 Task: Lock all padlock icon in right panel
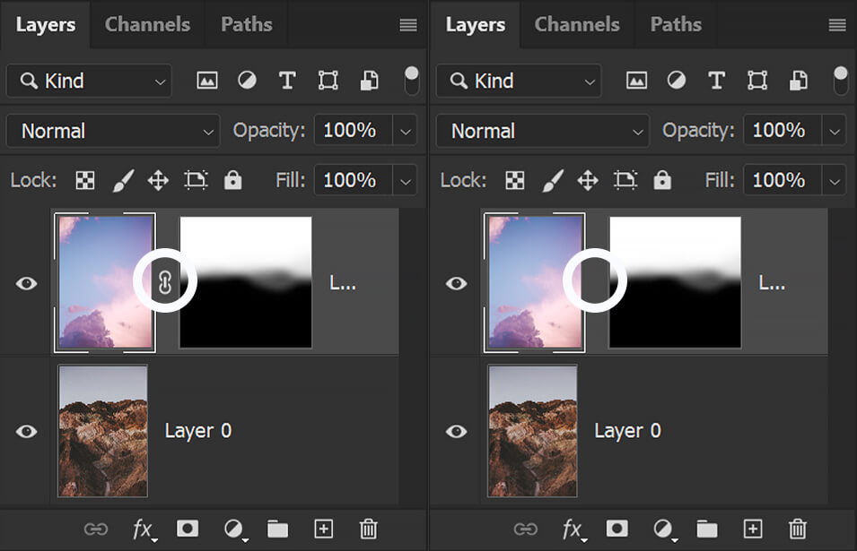pyautogui.click(x=662, y=179)
